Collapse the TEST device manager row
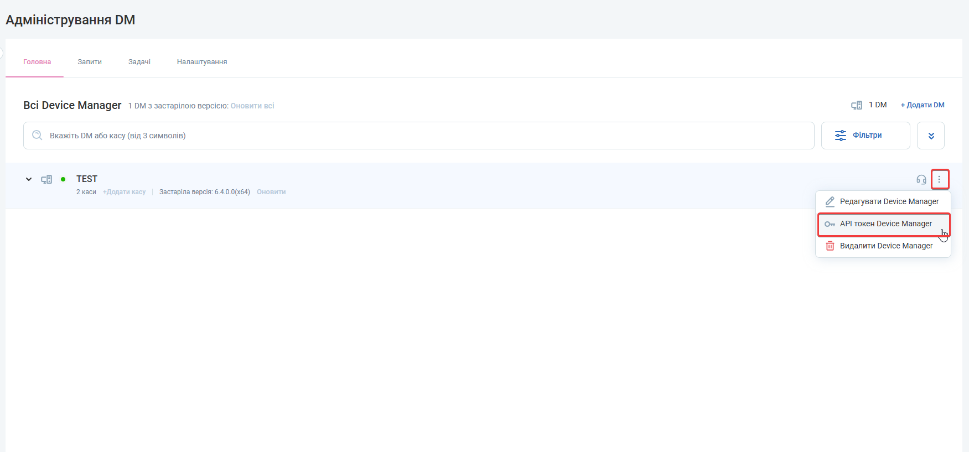The height and width of the screenshot is (452, 969). 29,179
